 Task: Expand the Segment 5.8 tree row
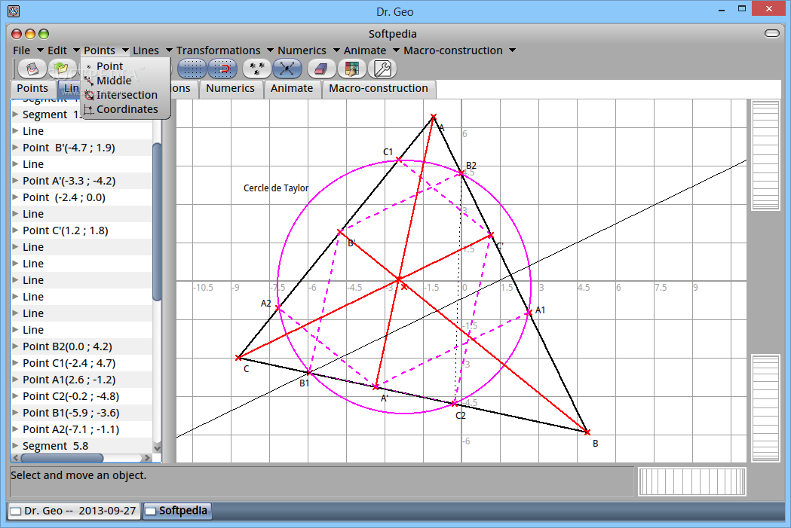(15, 446)
